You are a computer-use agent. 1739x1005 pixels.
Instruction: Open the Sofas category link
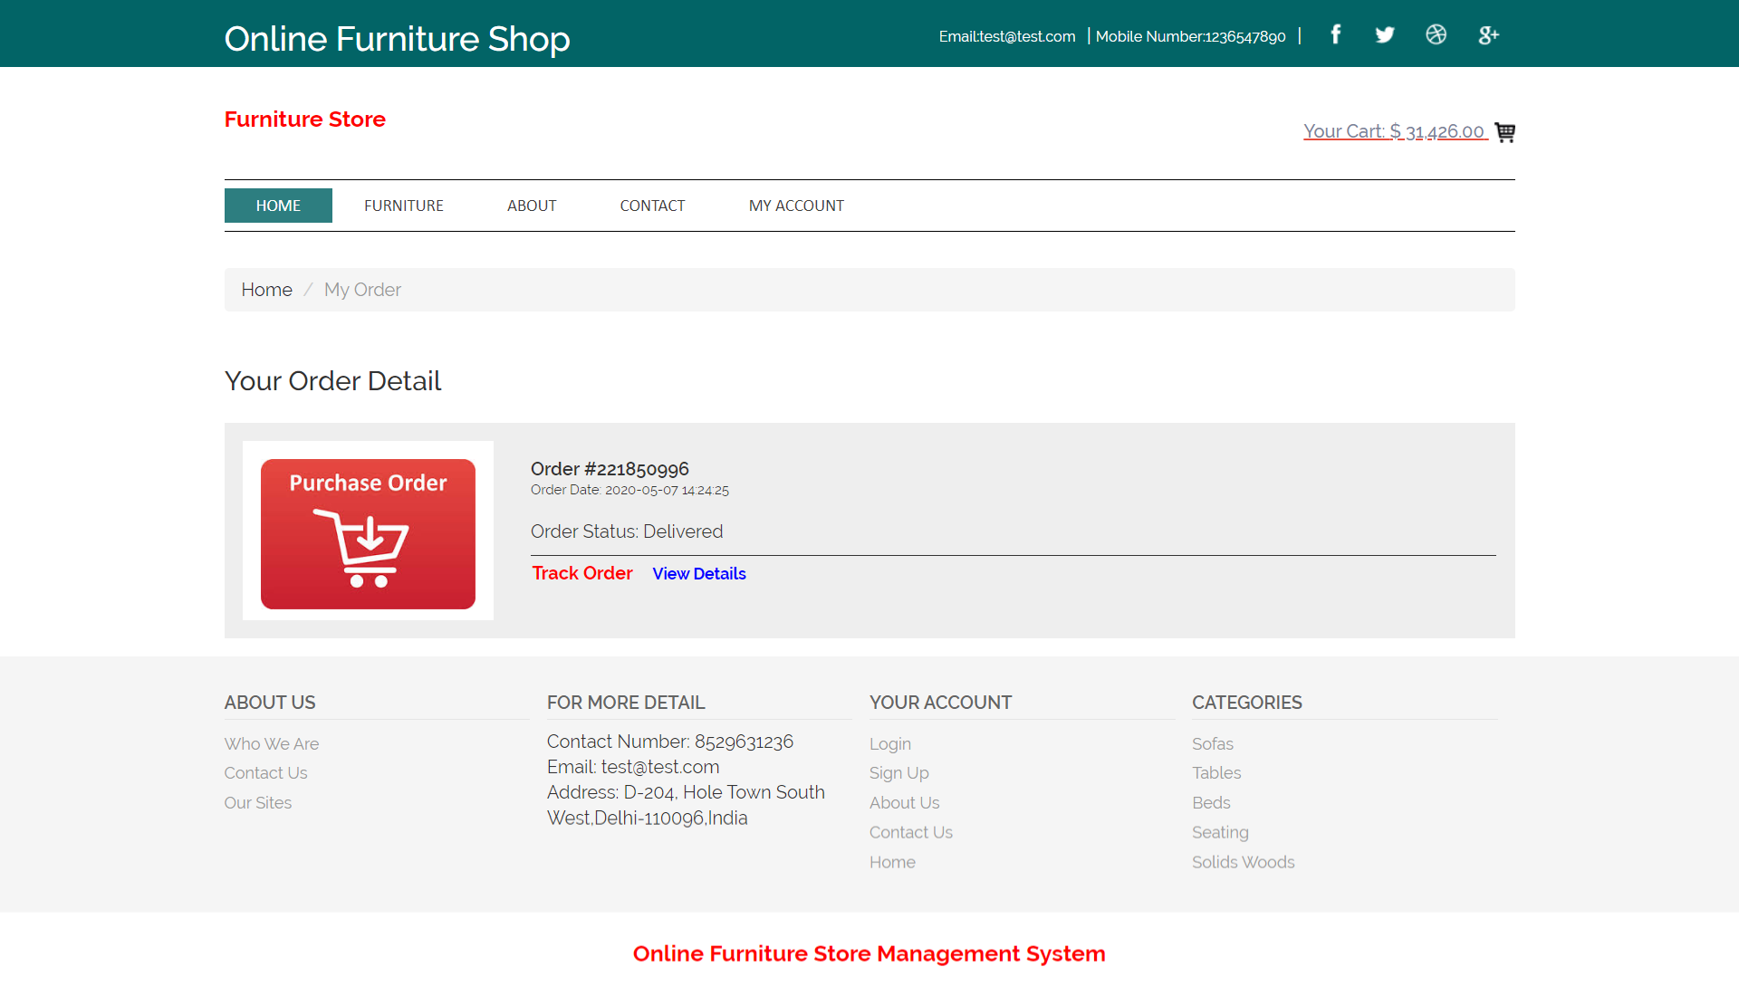pos(1213,743)
